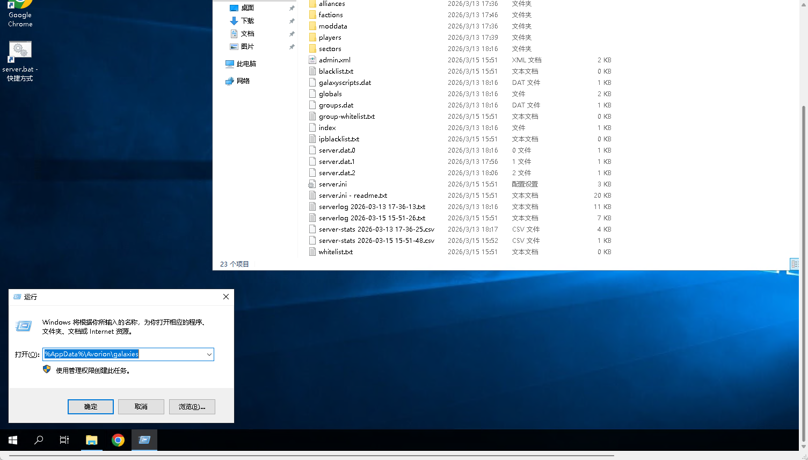Image resolution: width=808 pixels, height=460 pixels.
Task: Open 下载 quick access folder
Action: click(247, 21)
